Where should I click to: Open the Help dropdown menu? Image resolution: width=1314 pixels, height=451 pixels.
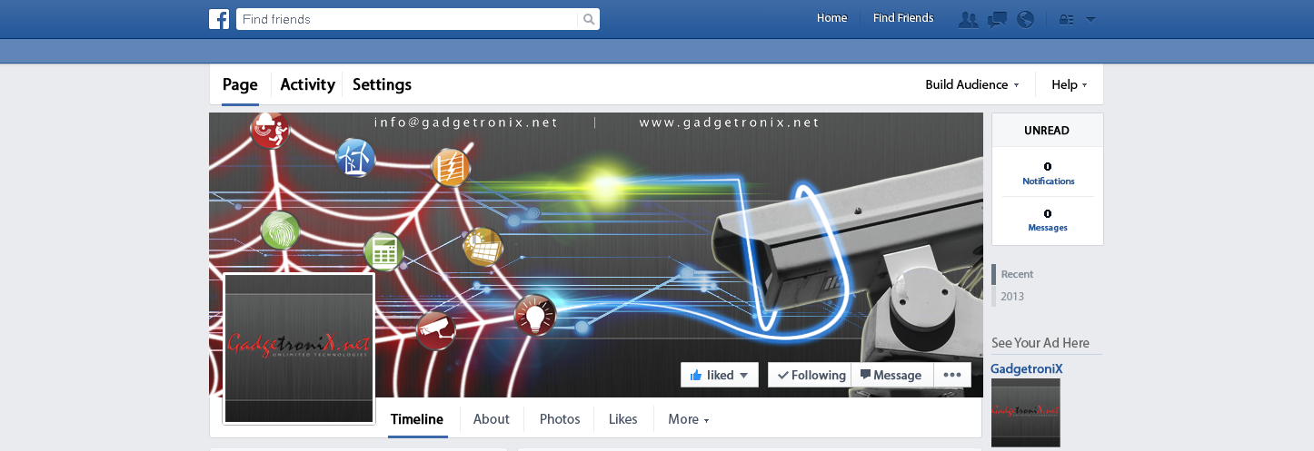[x=1070, y=84]
